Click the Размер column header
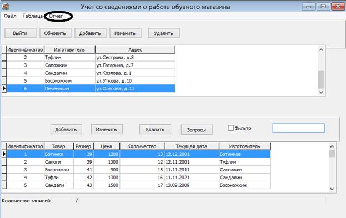The image size is (346, 218). click(83, 146)
